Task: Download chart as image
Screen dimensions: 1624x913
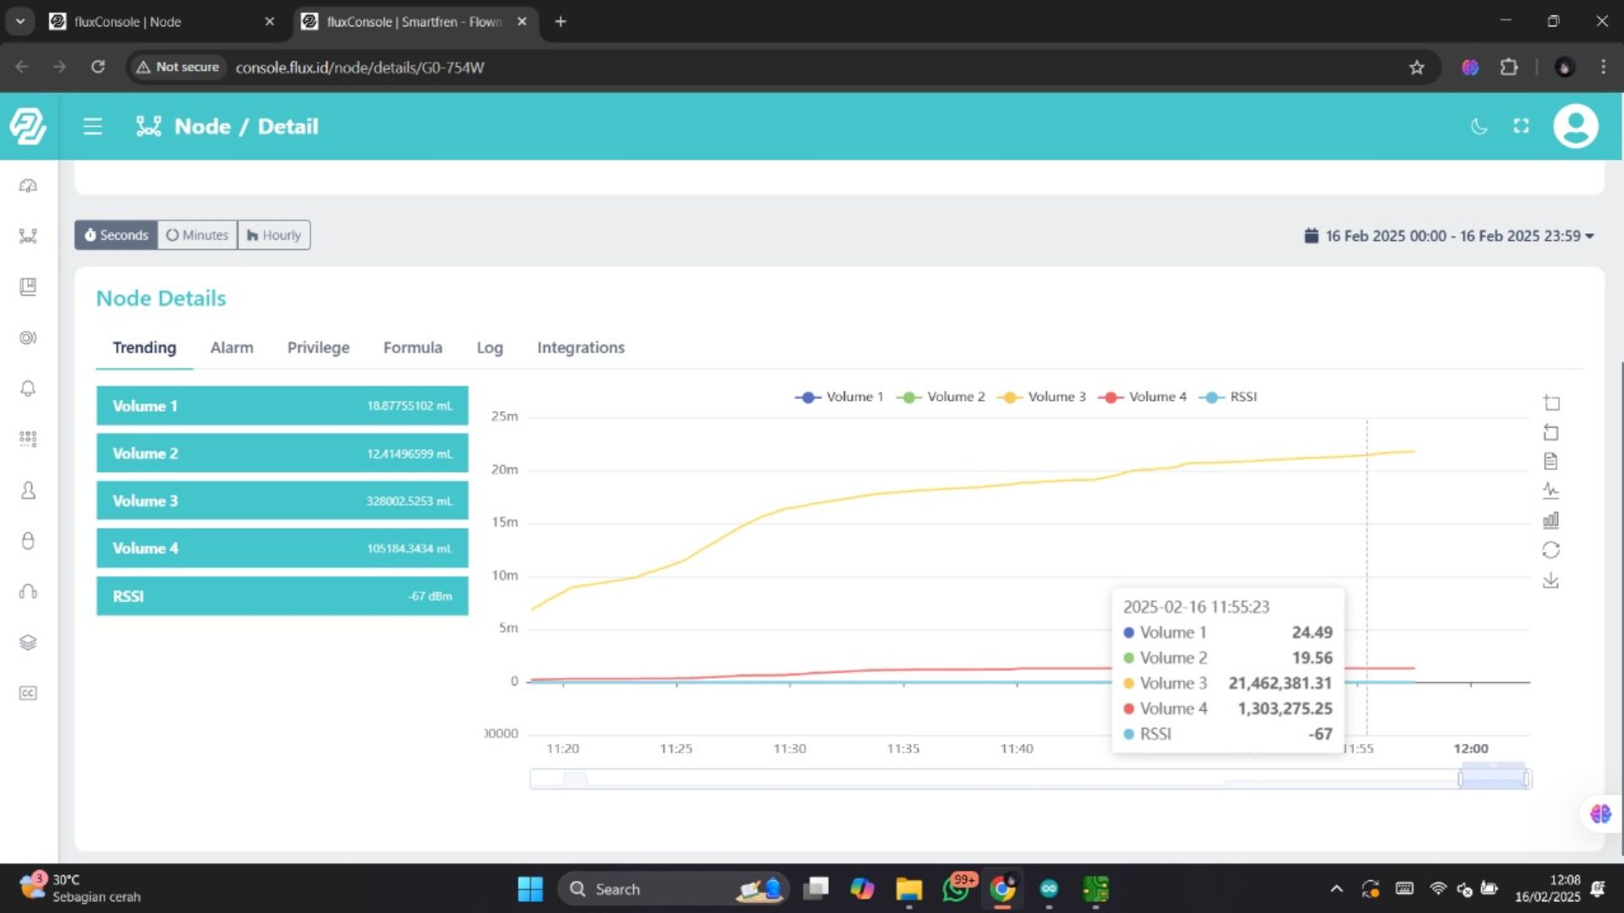Action: [1551, 580]
